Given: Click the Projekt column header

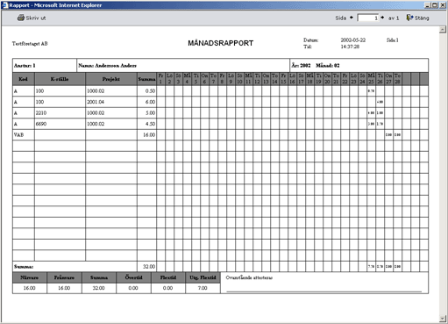Looking at the screenshot, I should [x=111, y=79].
